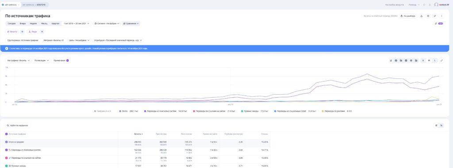Toggle the Итого и средние row checkbox

(x=6, y=142)
